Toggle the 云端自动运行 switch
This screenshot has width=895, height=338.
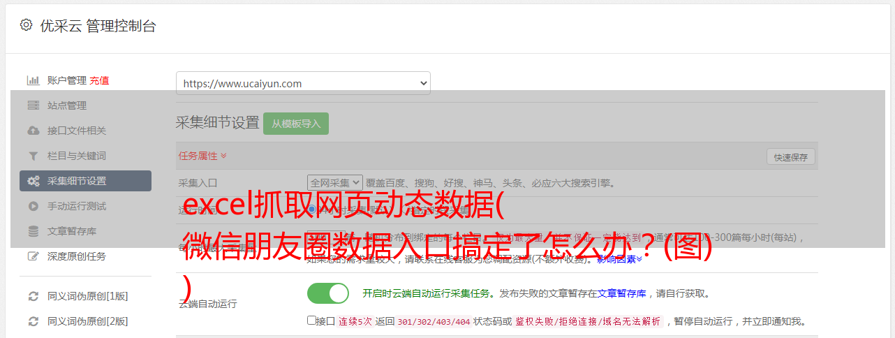coord(328,293)
